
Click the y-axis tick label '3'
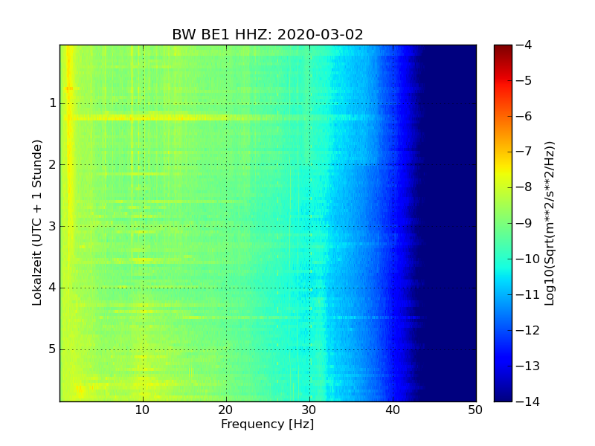[53, 227]
